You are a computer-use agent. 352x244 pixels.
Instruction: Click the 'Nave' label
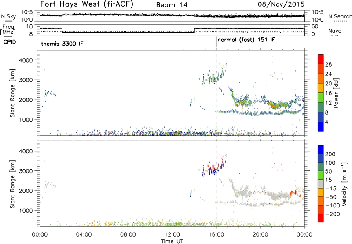point(335,31)
